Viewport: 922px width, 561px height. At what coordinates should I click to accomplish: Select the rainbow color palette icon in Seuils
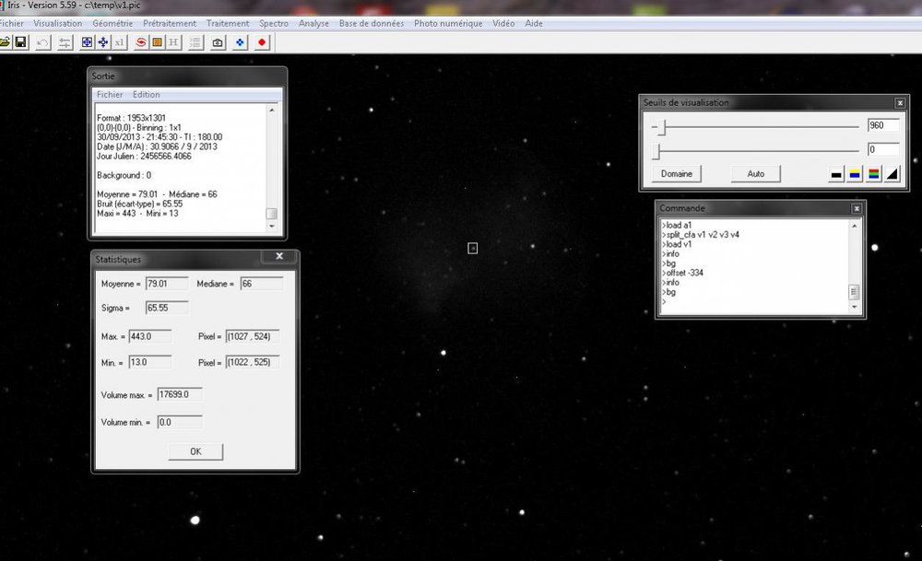click(874, 174)
